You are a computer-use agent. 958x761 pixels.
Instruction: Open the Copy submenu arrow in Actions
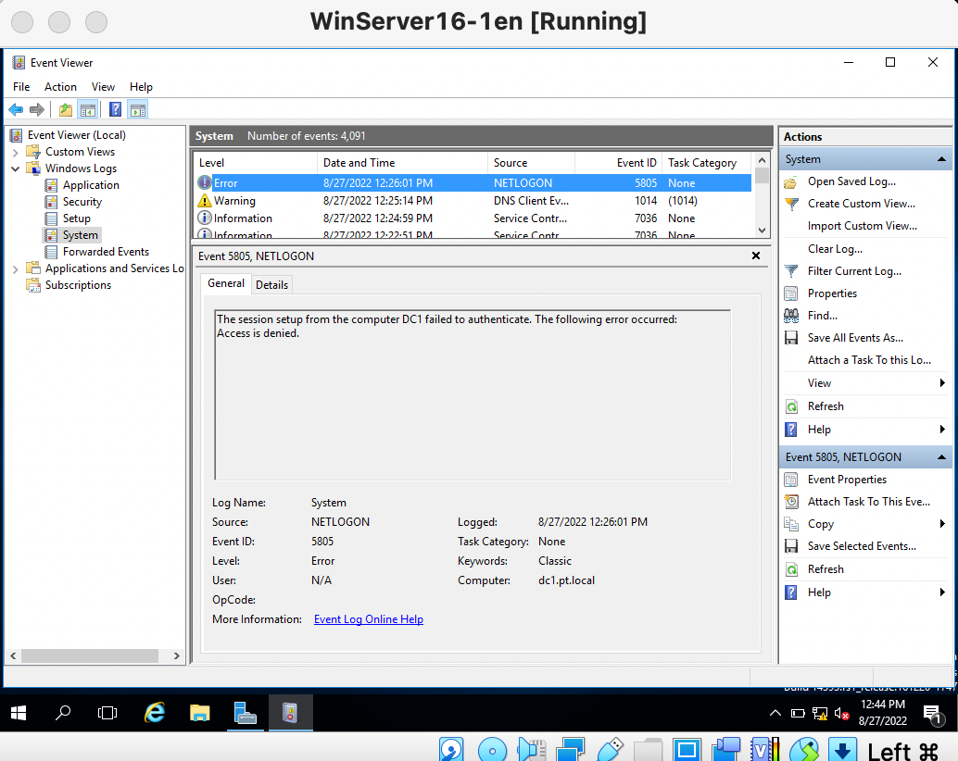[x=943, y=524]
